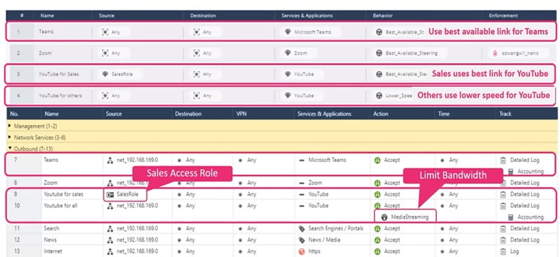Viewport: 560px width, 257px height.
Task: Click Best_Available_Steering behavior icon in Zoom rule
Action: tap(379, 53)
